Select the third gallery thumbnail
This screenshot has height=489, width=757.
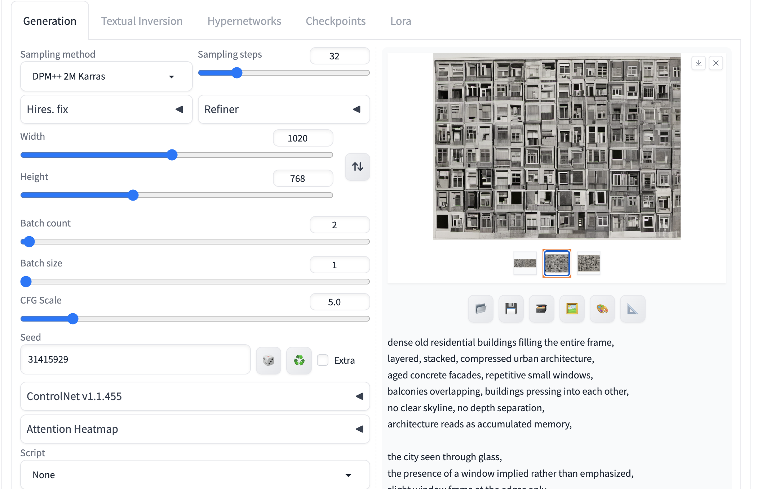(x=588, y=263)
